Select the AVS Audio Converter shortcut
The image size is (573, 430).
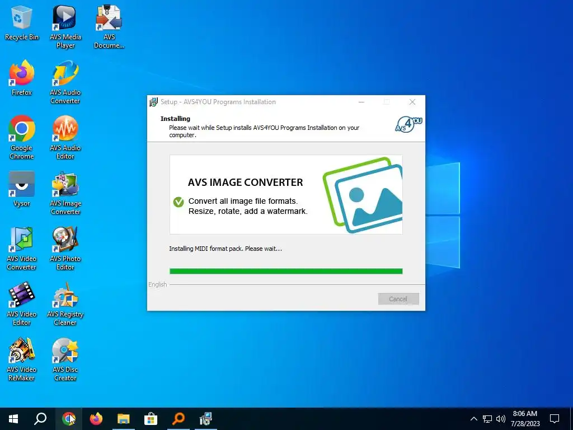click(65, 82)
